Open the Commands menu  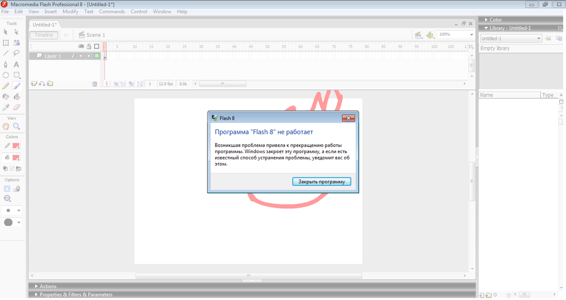(112, 11)
